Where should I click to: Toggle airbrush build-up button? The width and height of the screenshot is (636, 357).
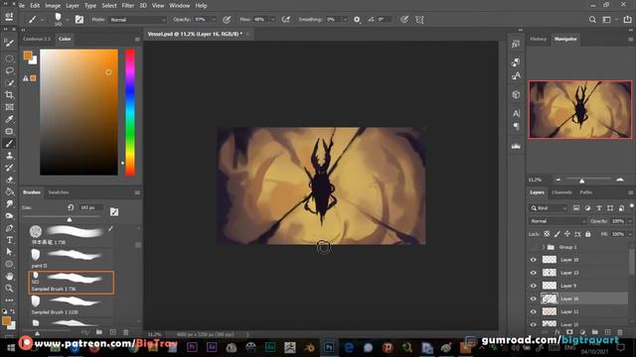286,20
